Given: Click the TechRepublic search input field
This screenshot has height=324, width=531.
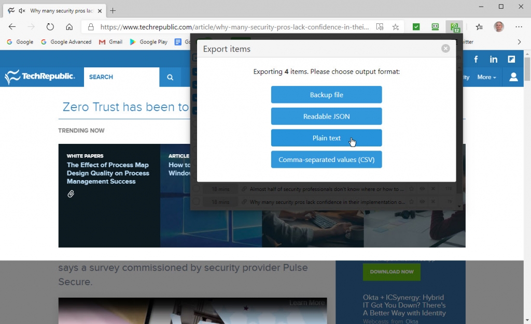Looking at the screenshot, I should [122, 77].
